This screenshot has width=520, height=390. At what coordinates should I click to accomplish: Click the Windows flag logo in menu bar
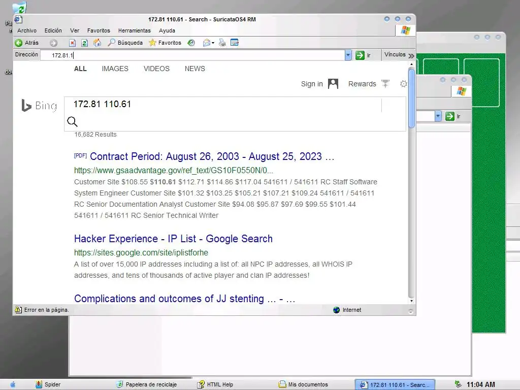405,30
